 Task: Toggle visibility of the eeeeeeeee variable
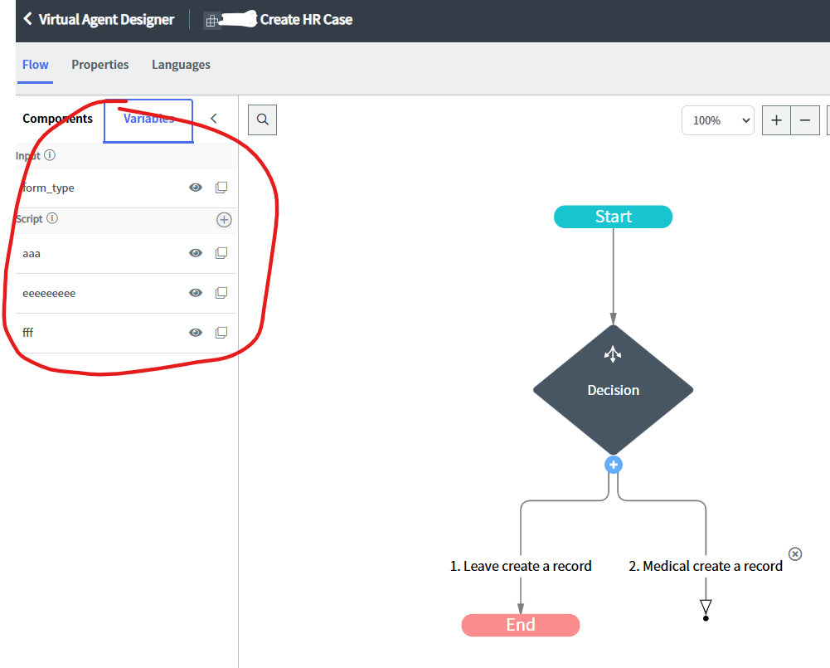tap(195, 292)
